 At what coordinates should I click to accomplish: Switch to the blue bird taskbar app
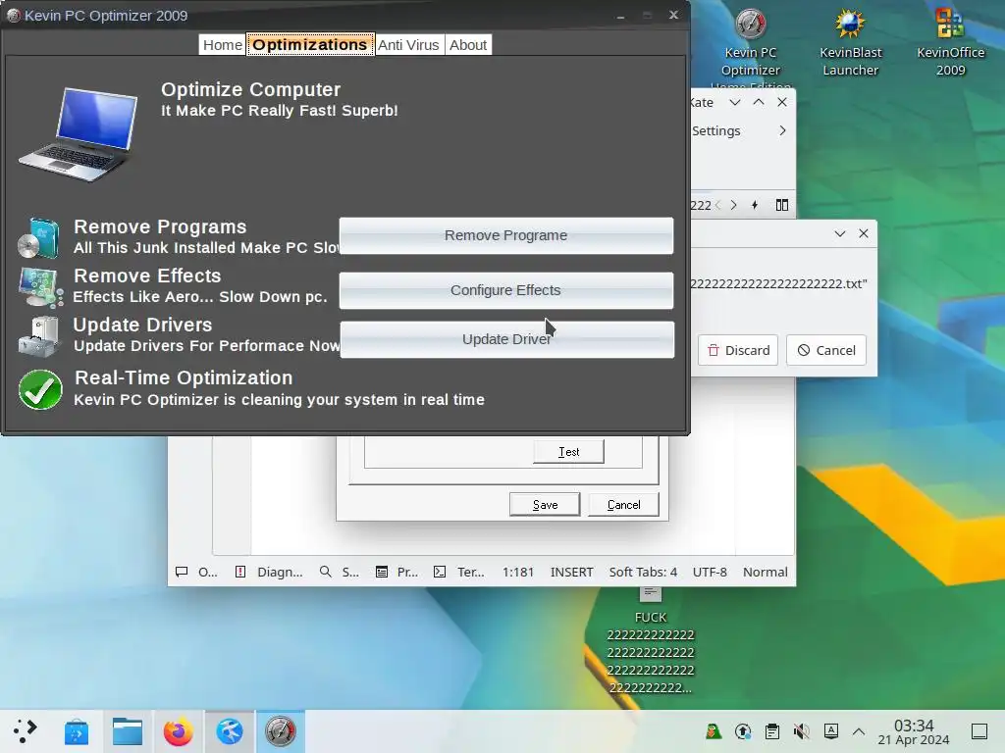[x=230, y=731]
